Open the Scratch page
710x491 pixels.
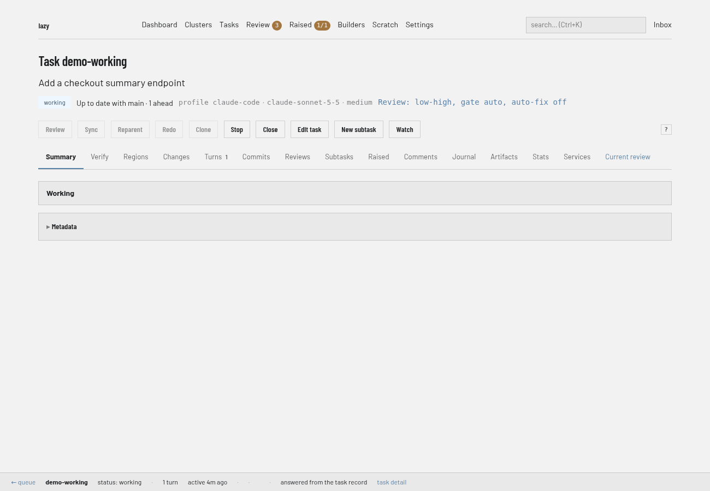(x=385, y=25)
